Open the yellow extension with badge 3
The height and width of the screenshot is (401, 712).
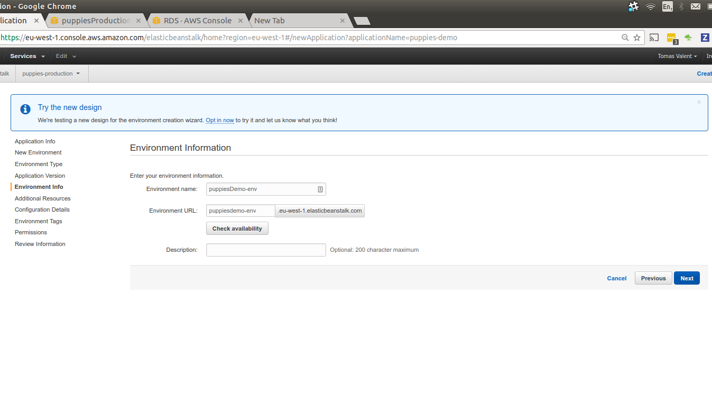coord(672,38)
